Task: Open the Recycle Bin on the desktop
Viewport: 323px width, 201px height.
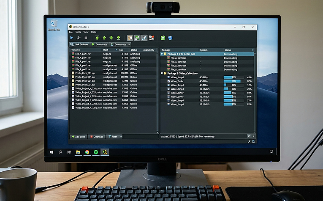Action: point(54,25)
